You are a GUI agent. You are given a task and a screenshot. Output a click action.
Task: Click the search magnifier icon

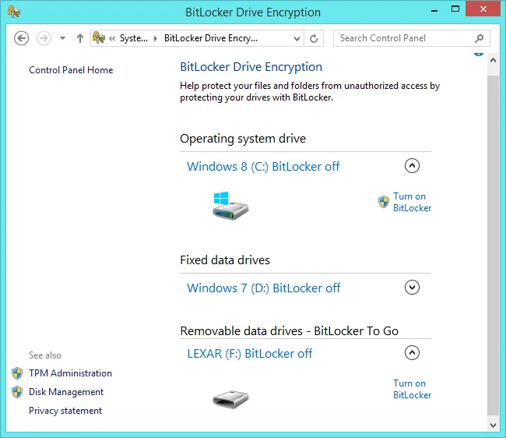click(x=480, y=38)
